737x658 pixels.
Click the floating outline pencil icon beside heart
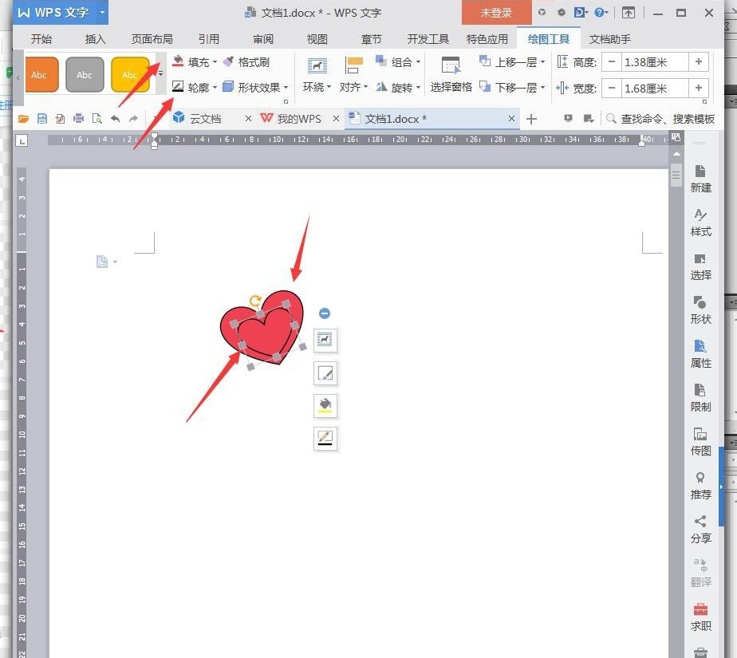(325, 438)
